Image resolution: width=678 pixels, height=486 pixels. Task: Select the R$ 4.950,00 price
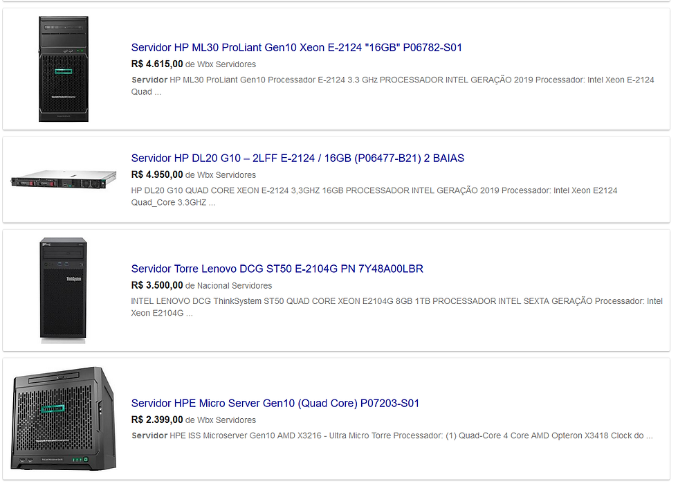coord(157,175)
